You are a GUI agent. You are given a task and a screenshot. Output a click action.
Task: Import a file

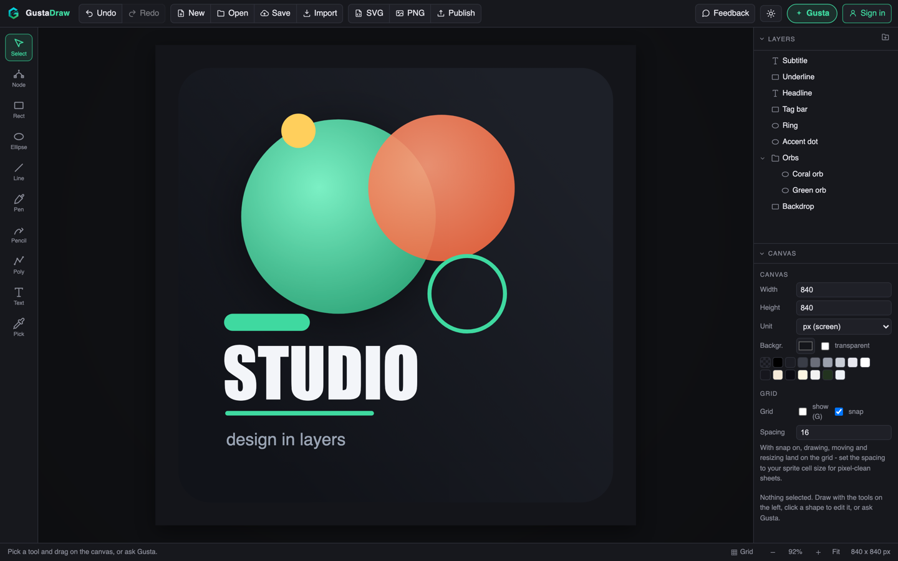pos(320,13)
